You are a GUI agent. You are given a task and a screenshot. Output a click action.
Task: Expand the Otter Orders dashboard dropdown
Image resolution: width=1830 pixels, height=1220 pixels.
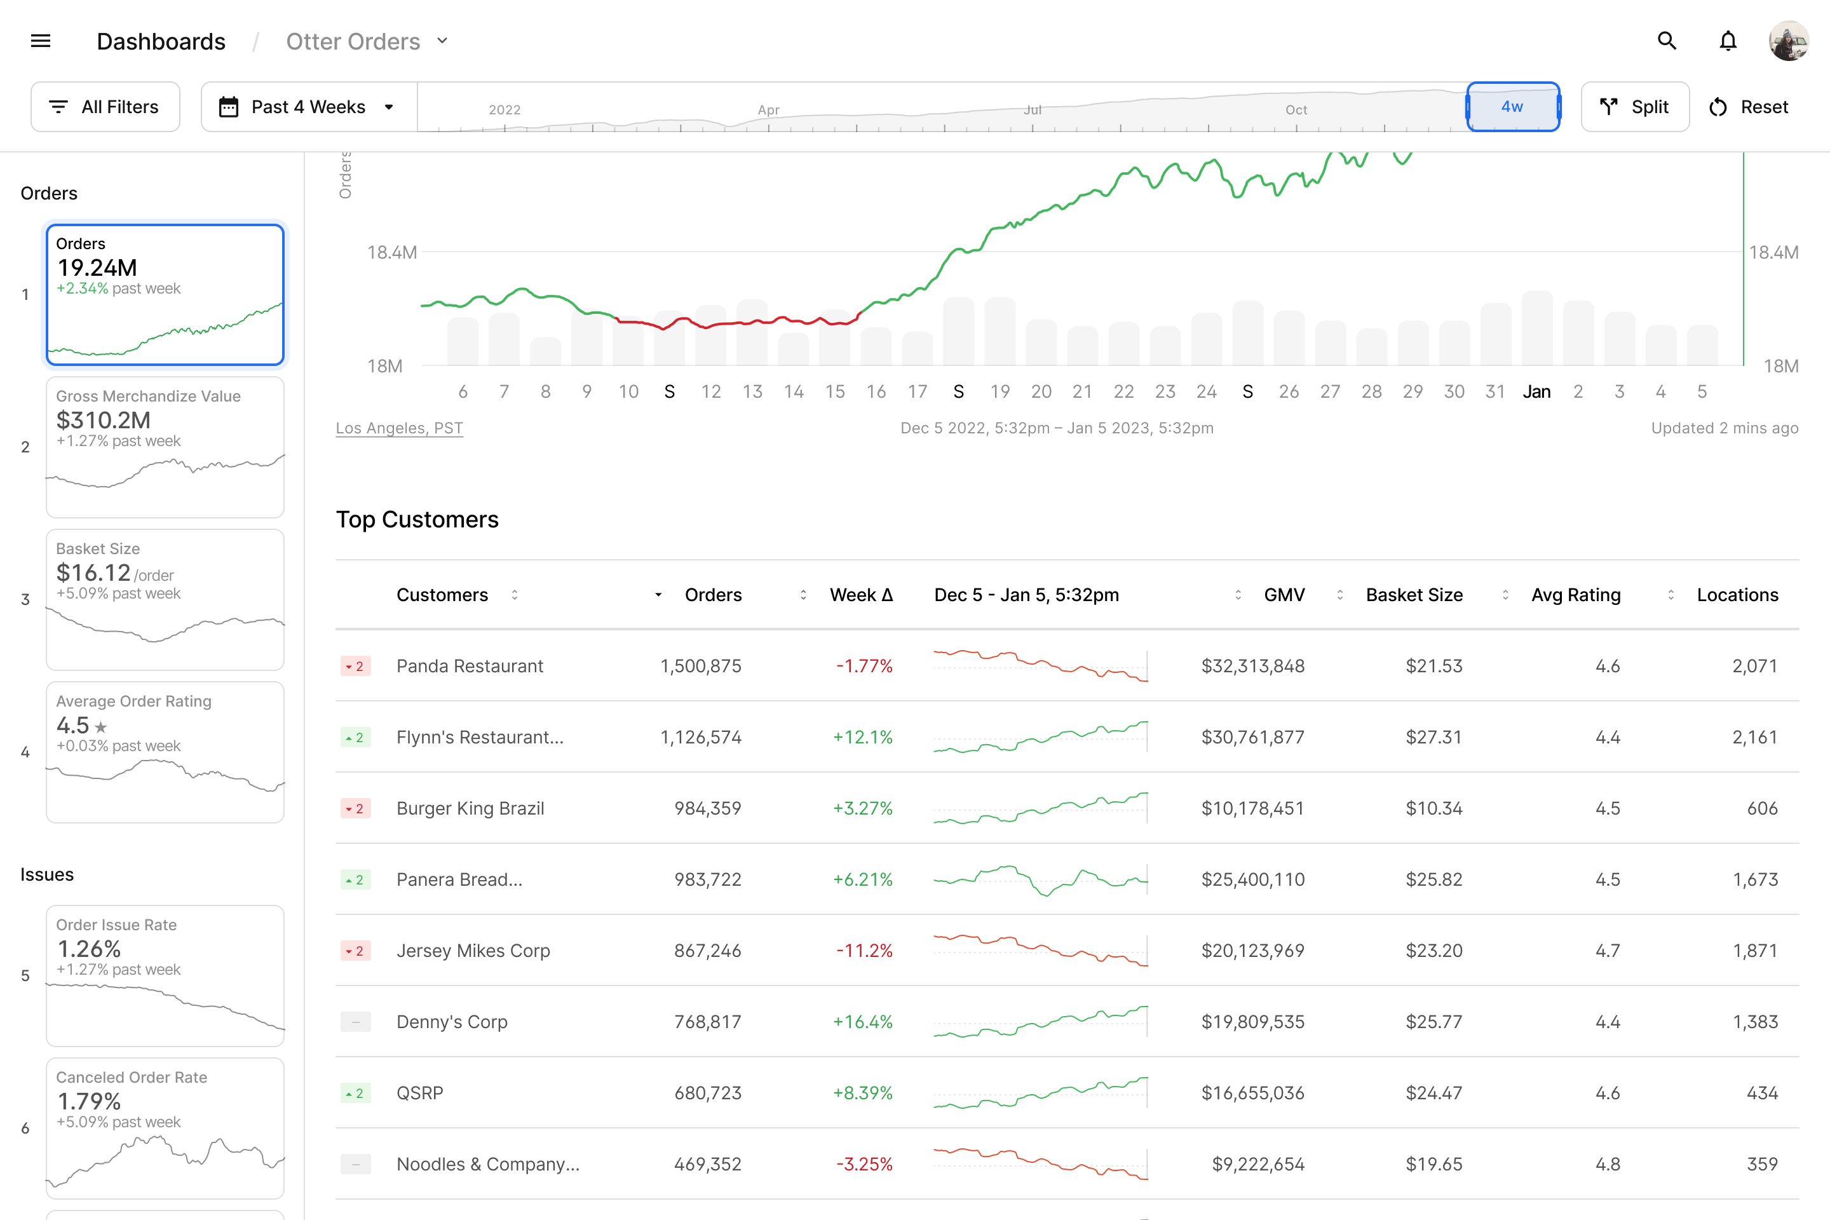coord(443,41)
